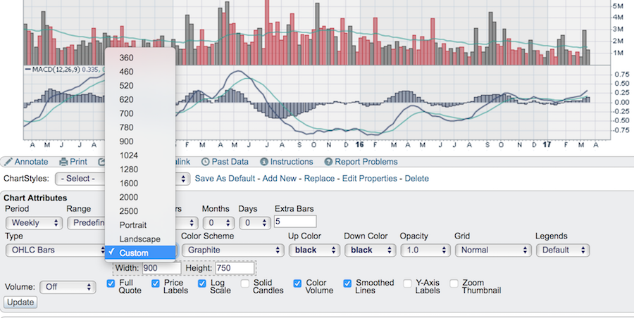The width and height of the screenshot is (634, 318).
Task: Select the 1024 size option
Action: pos(131,155)
